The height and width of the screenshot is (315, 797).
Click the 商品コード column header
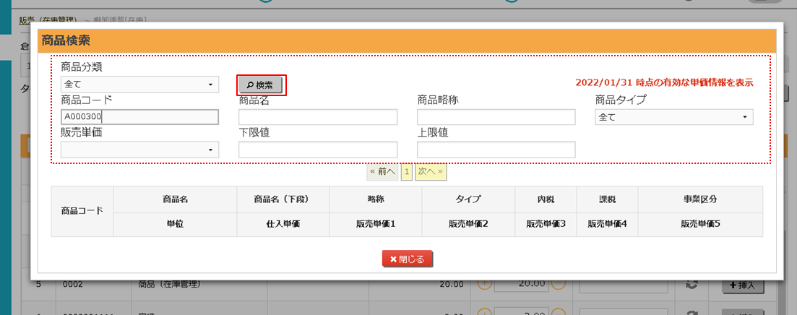82,212
